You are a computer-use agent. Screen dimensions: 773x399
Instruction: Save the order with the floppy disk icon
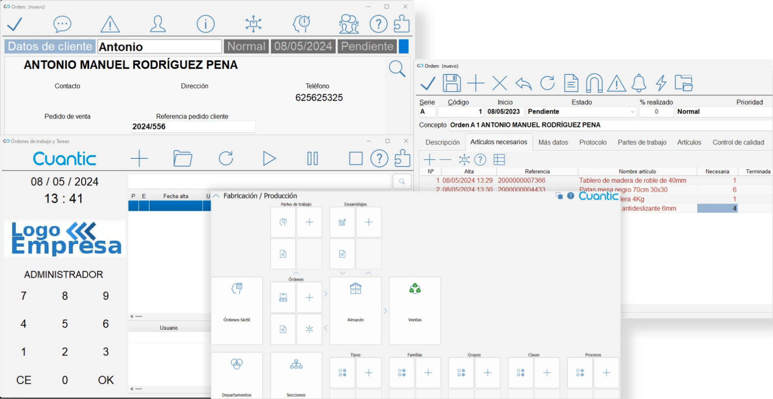click(x=452, y=83)
